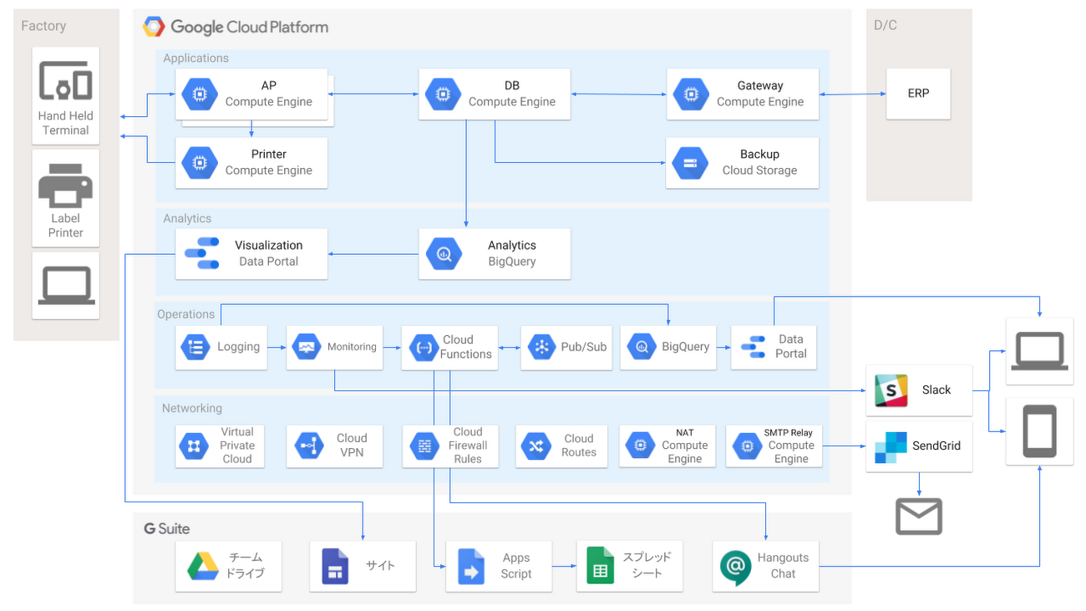Click the 'Cloud VPN' label text
The width and height of the screenshot is (1086, 611).
pyautogui.click(x=352, y=446)
